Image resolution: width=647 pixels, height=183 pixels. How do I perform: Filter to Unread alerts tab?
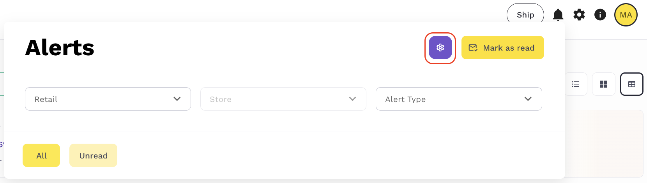(93, 155)
